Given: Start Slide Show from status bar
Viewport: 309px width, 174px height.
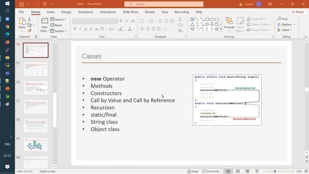Looking at the screenshot, I should (257, 171).
